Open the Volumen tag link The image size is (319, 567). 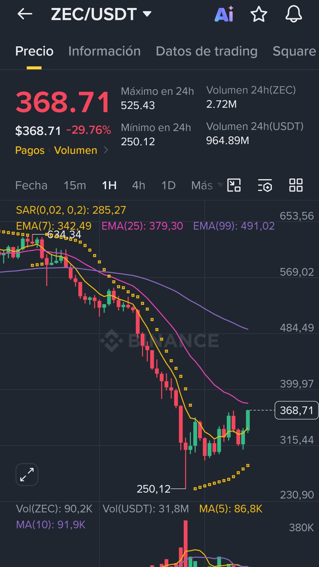pos(76,150)
